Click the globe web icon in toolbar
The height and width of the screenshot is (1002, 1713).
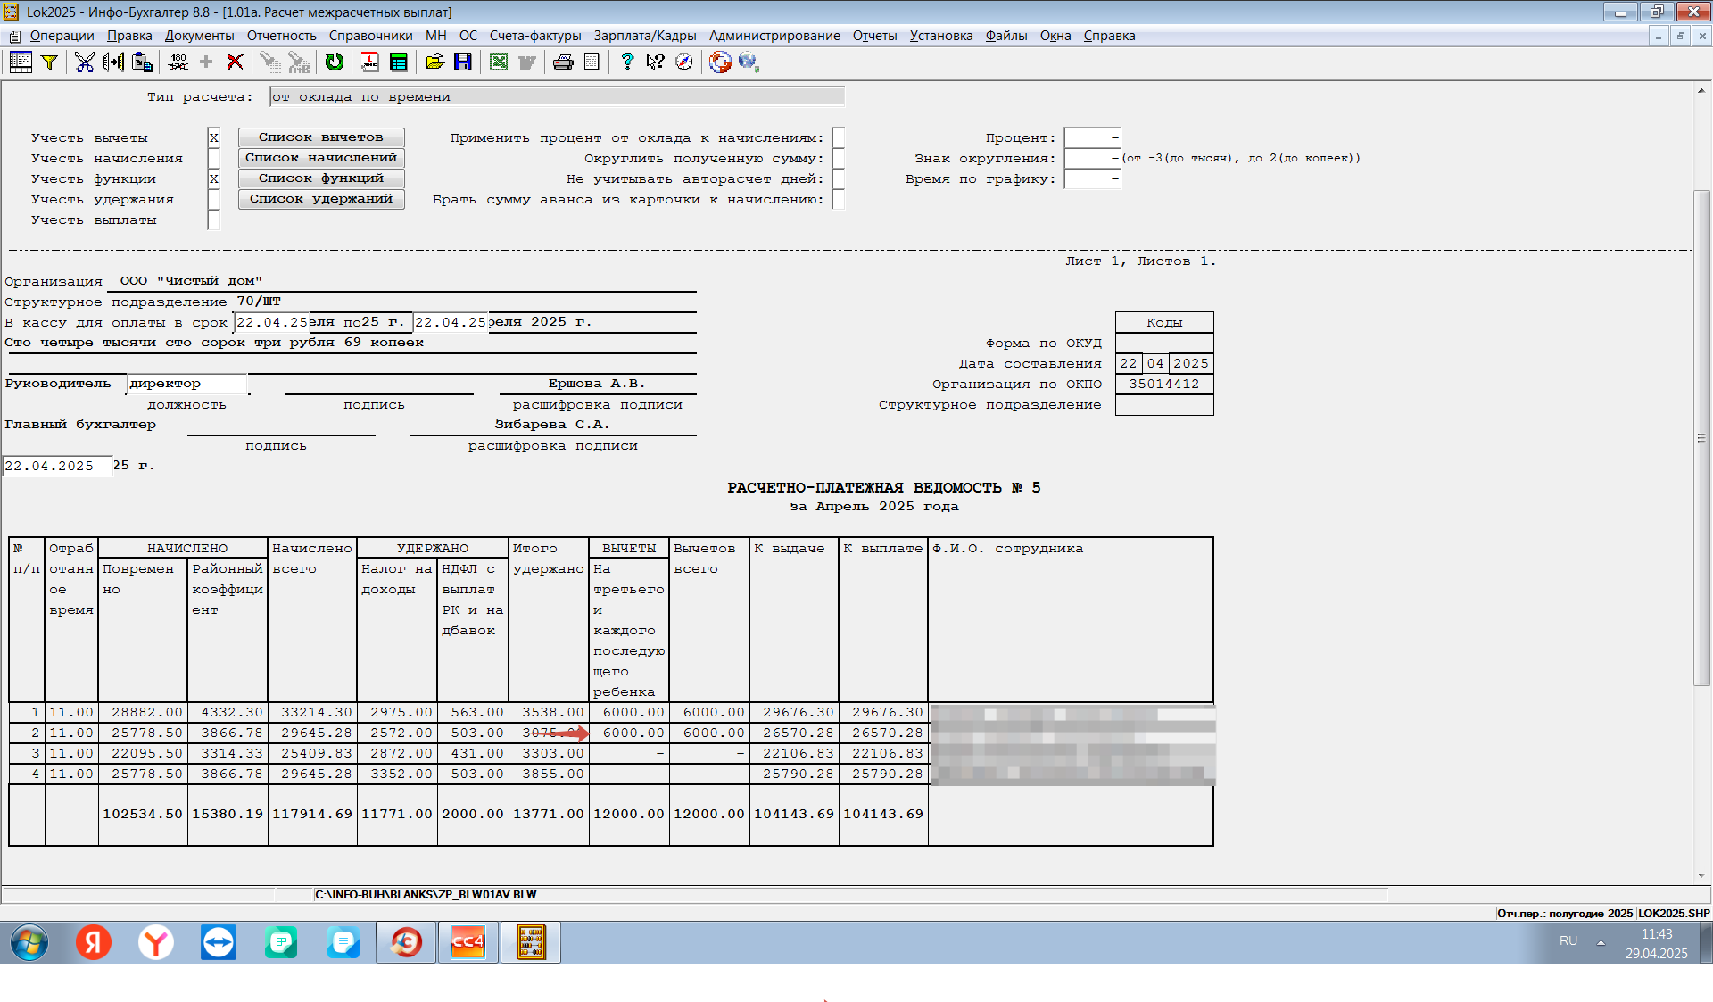click(749, 62)
